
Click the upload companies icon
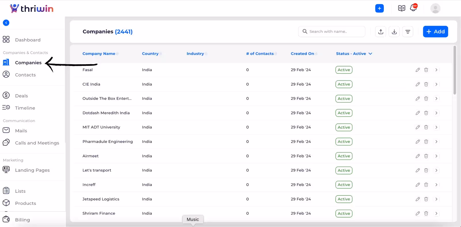[381, 32]
